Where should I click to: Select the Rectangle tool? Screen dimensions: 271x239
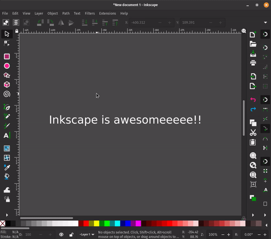(7, 56)
